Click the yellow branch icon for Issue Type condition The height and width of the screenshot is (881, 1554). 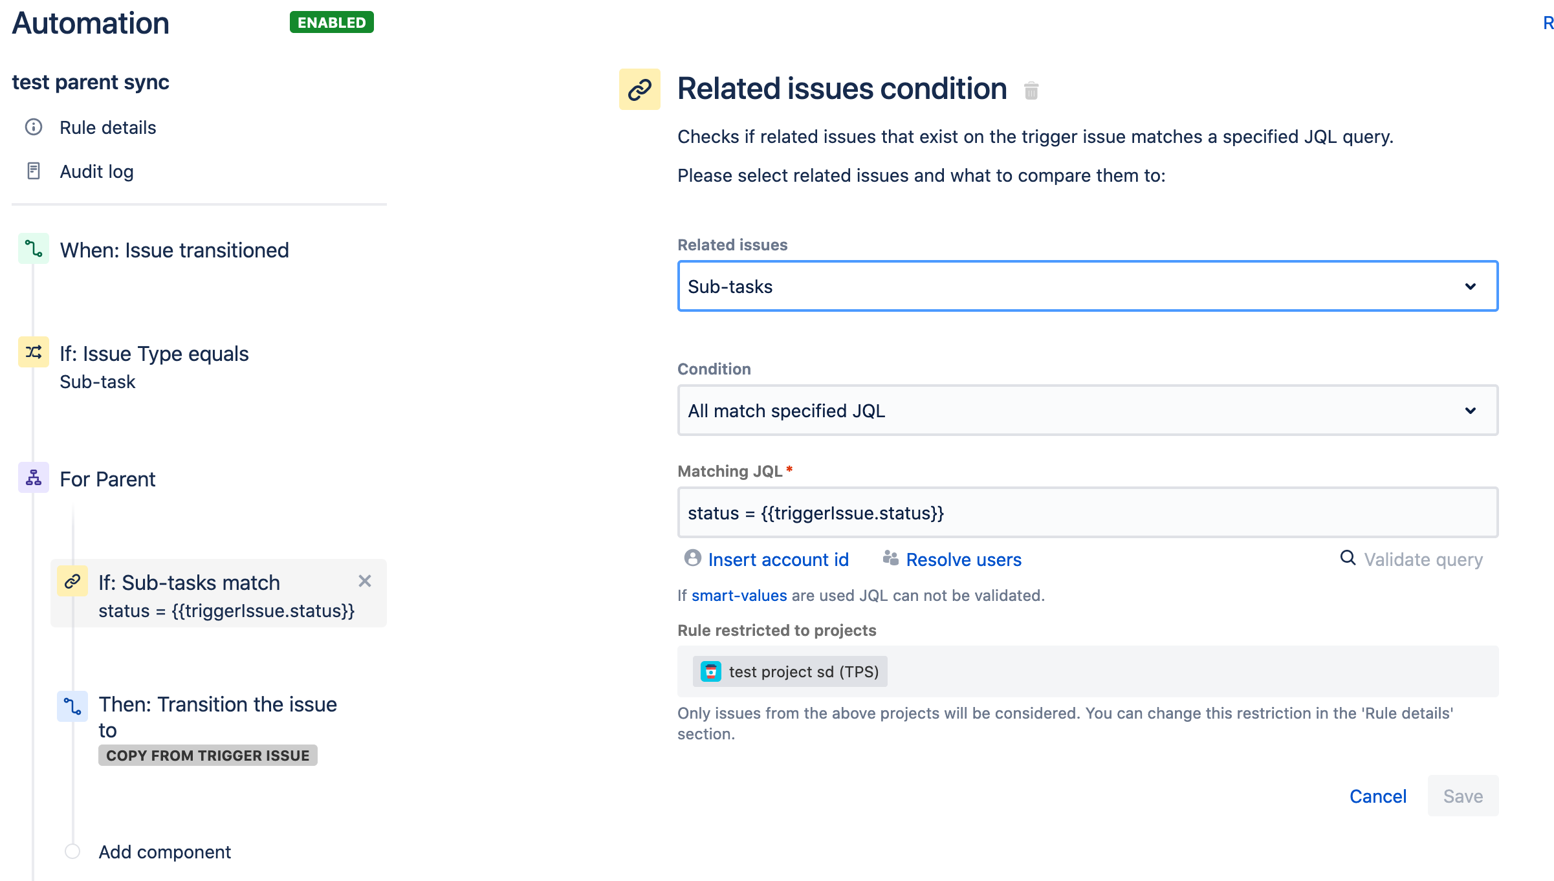pos(32,352)
